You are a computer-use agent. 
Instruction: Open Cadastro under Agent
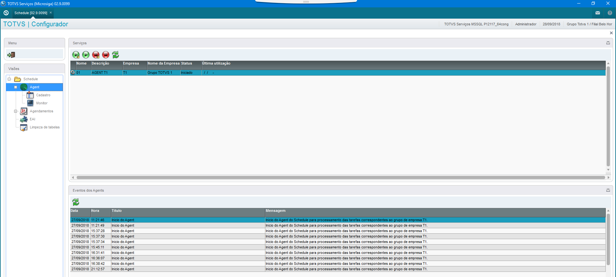tap(43, 95)
